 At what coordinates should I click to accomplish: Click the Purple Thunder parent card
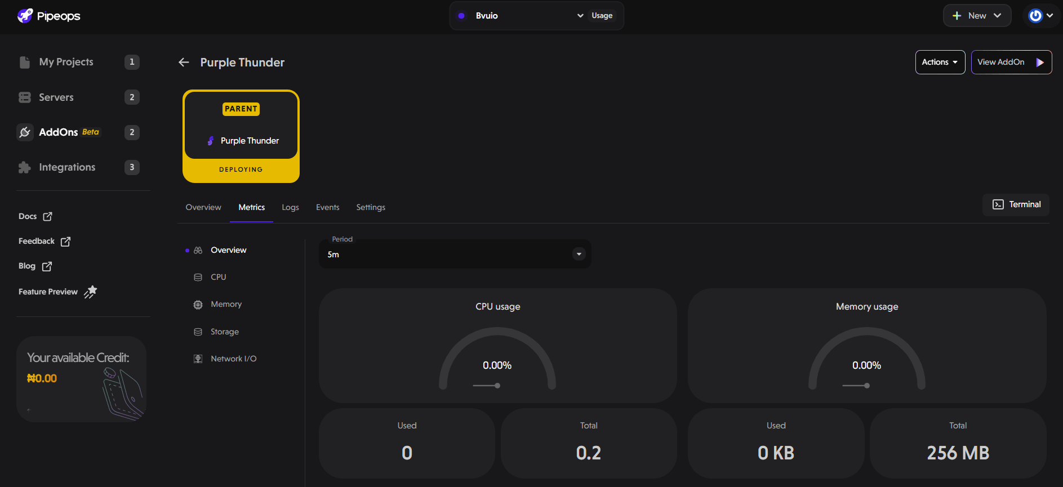click(x=241, y=136)
